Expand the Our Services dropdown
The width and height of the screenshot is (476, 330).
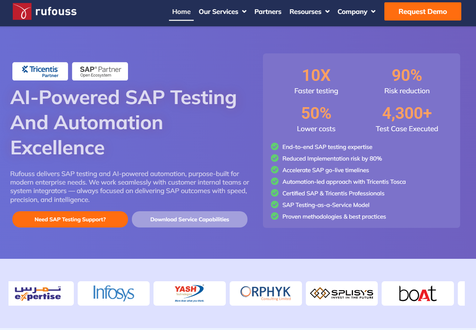tap(222, 12)
